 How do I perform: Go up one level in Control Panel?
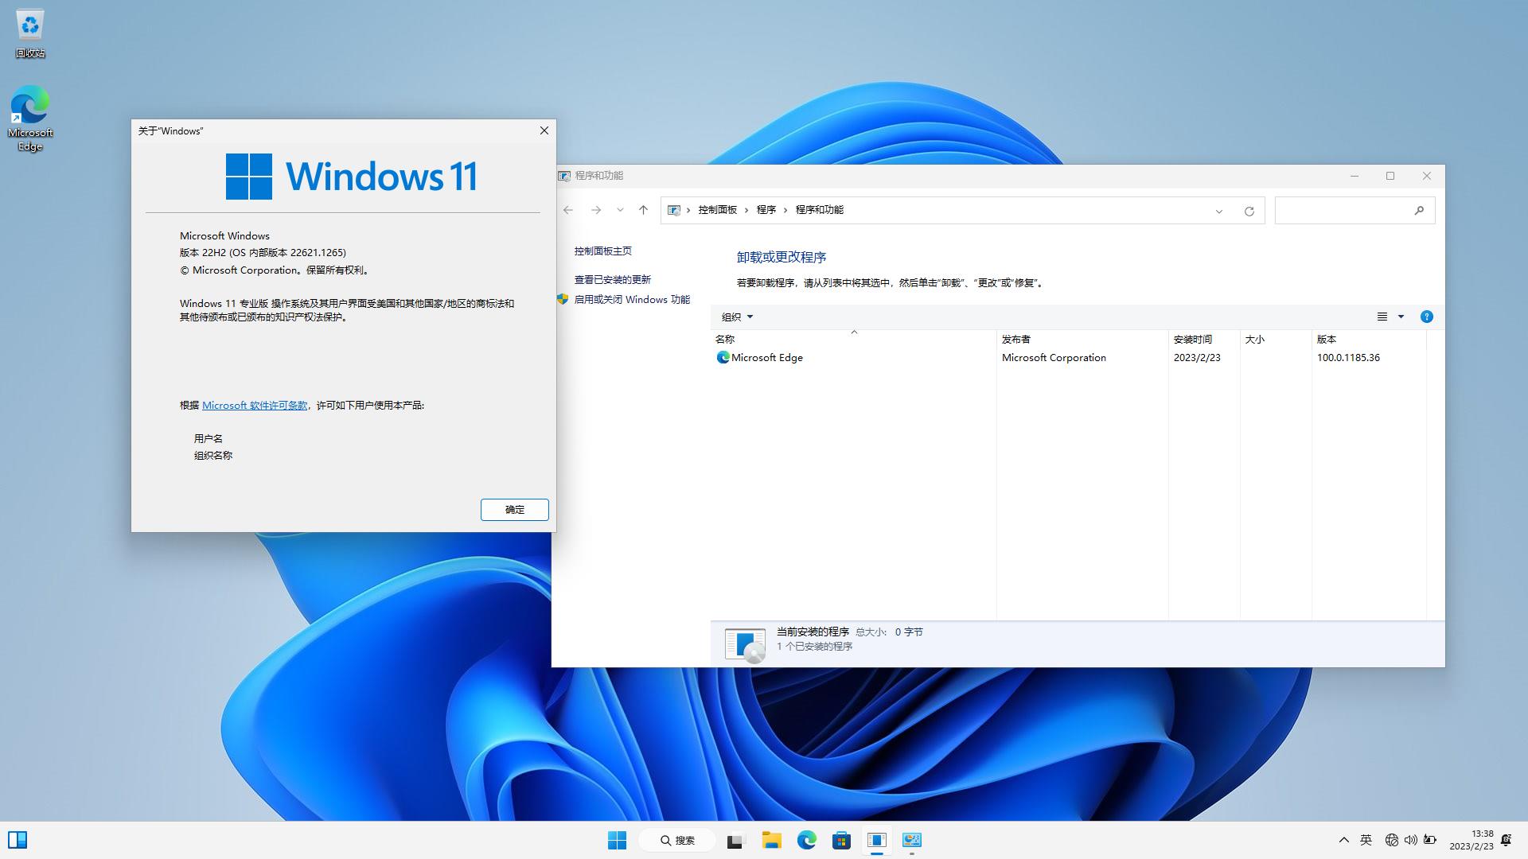pos(643,210)
